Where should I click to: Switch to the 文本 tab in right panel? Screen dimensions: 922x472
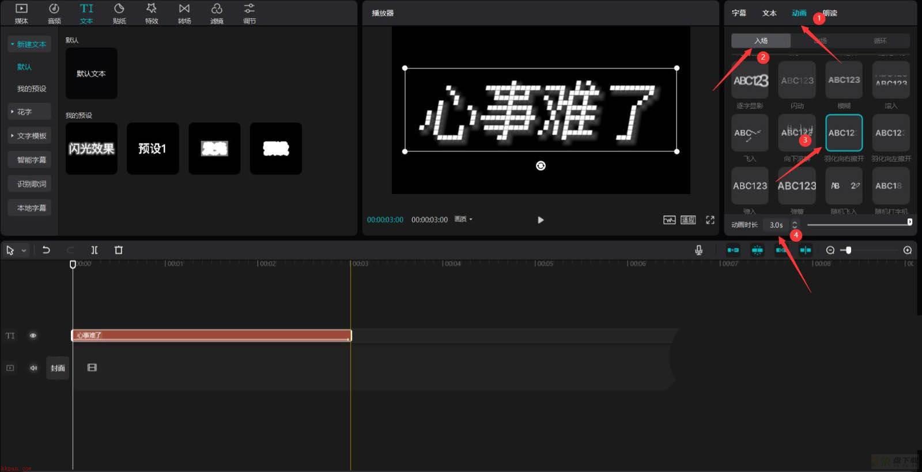tap(769, 13)
